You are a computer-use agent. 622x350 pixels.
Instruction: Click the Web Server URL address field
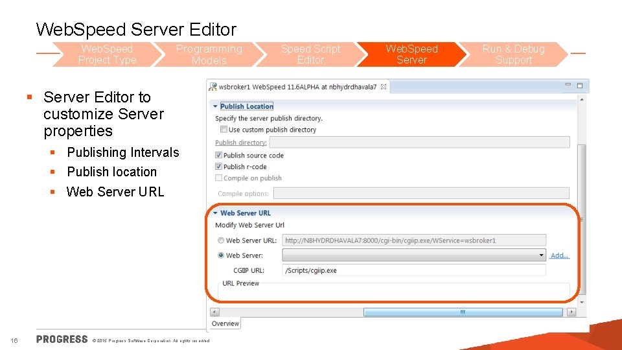point(414,240)
